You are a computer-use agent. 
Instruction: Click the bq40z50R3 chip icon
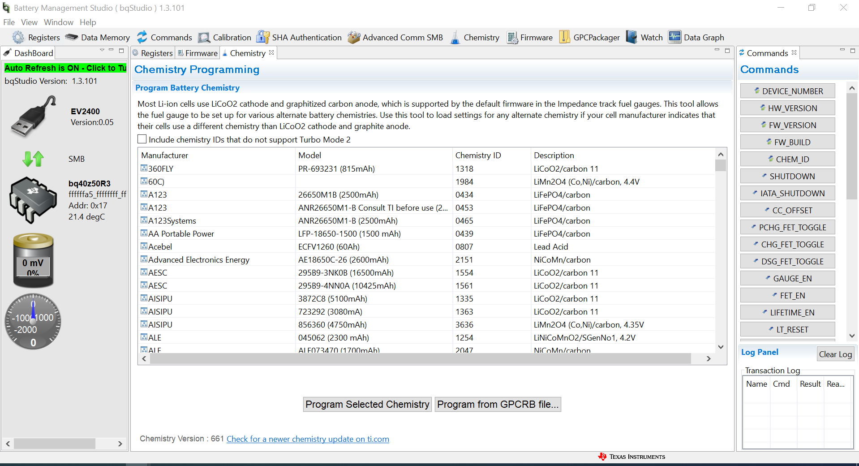pyautogui.click(x=33, y=200)
